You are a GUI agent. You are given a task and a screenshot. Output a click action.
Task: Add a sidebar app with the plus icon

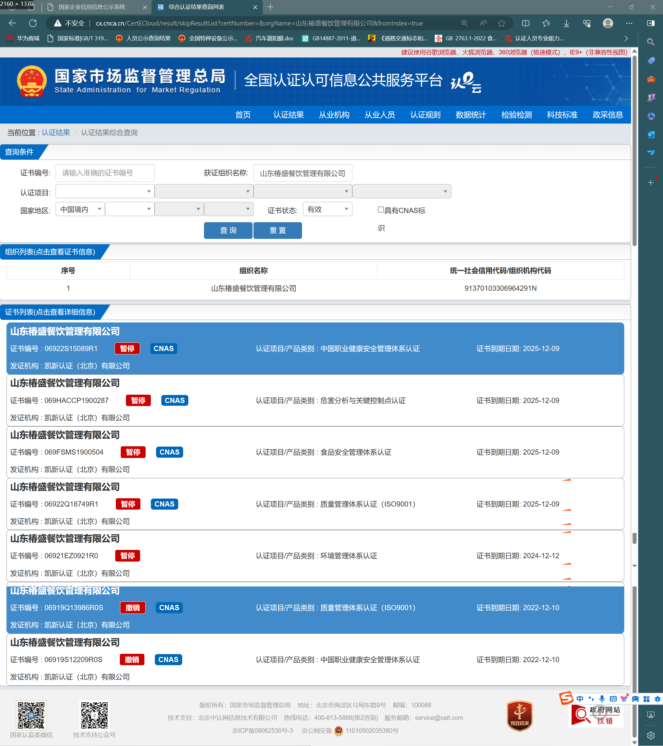pyautogui.click(x=651, y=183)
